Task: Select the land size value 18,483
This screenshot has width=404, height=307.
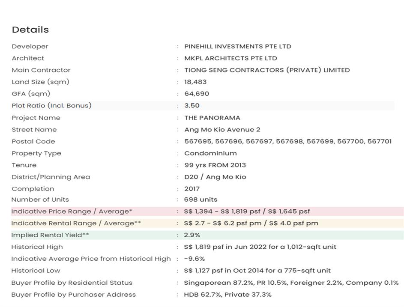Action: click(x=195, y=82)
